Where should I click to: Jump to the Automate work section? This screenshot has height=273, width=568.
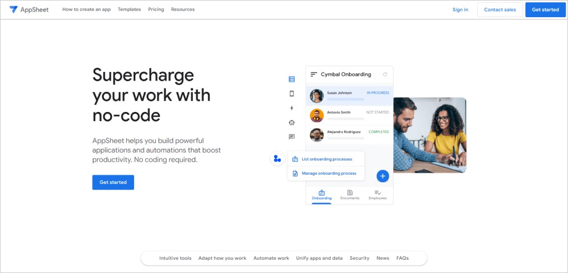[271, 258]
